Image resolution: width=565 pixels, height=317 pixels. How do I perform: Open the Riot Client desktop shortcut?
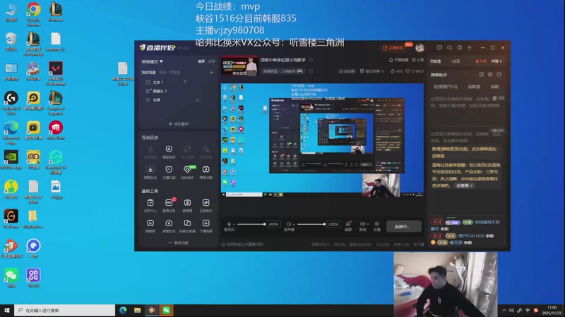tap(56, 130)
